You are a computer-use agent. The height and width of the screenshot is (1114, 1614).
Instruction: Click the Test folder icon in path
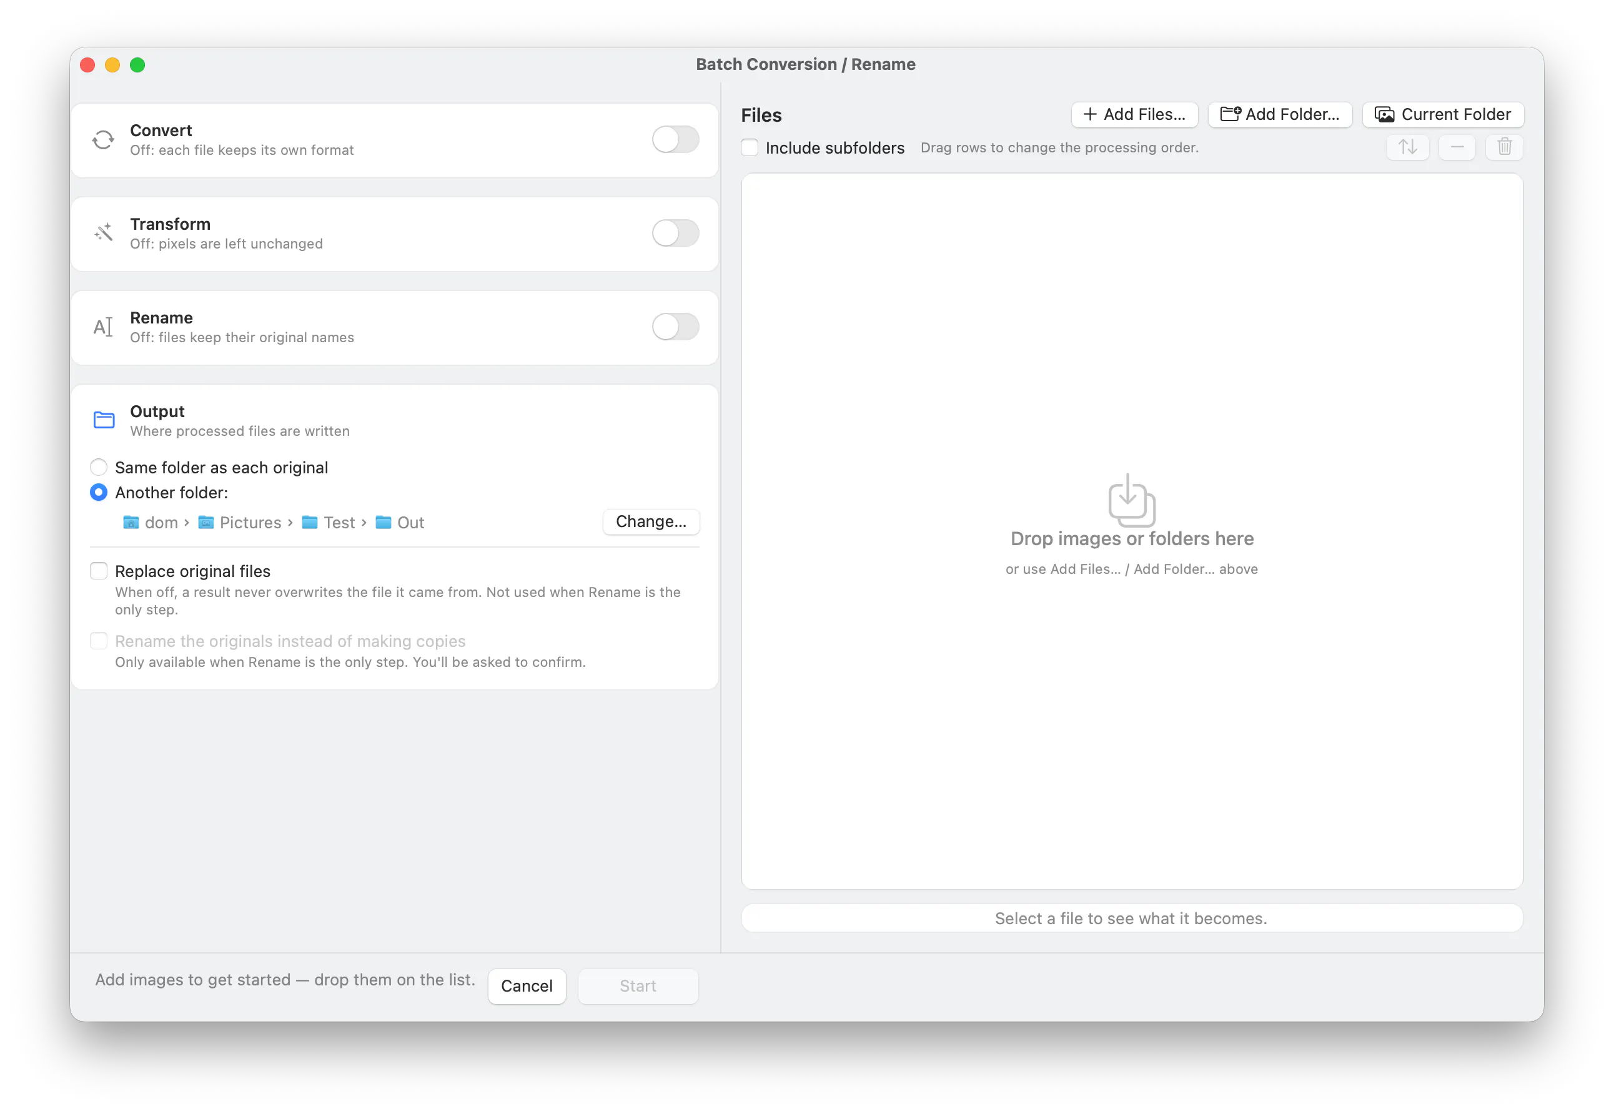(309, 522)
